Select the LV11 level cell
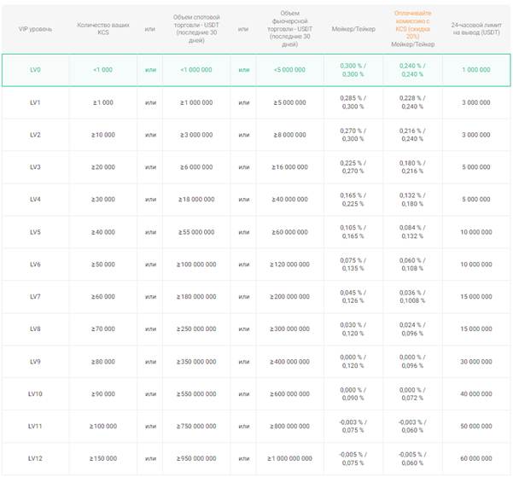This screenshot has height=477, width=513. coord(35,427)
